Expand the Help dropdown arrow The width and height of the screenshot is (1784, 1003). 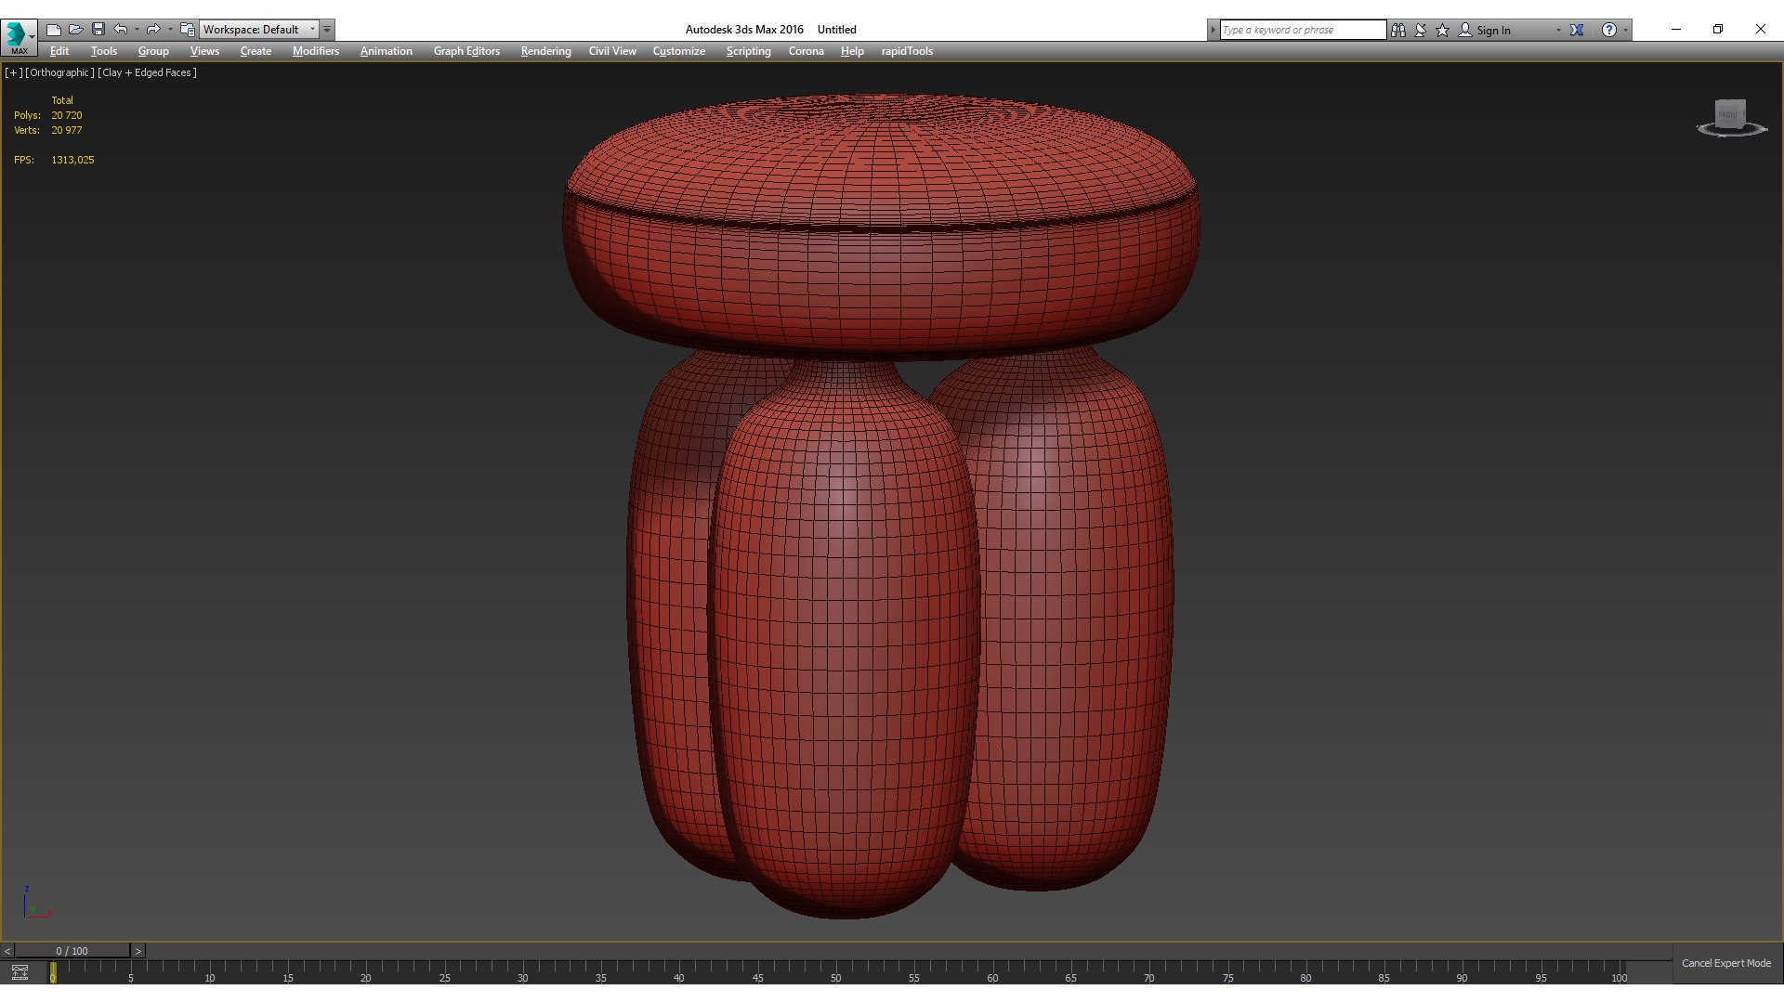[x=1625, y=30]
